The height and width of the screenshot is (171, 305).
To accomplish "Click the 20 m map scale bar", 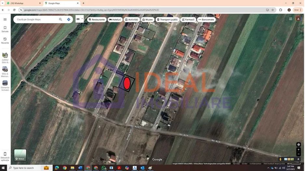I will [294, 164].
